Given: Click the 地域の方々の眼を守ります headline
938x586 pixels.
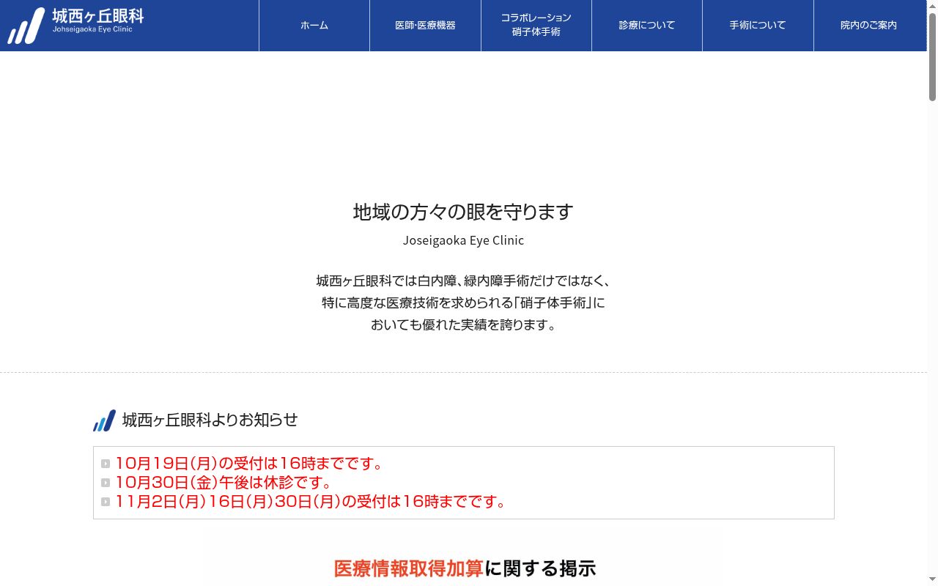Looking at the screenshot, I should 463,212.
